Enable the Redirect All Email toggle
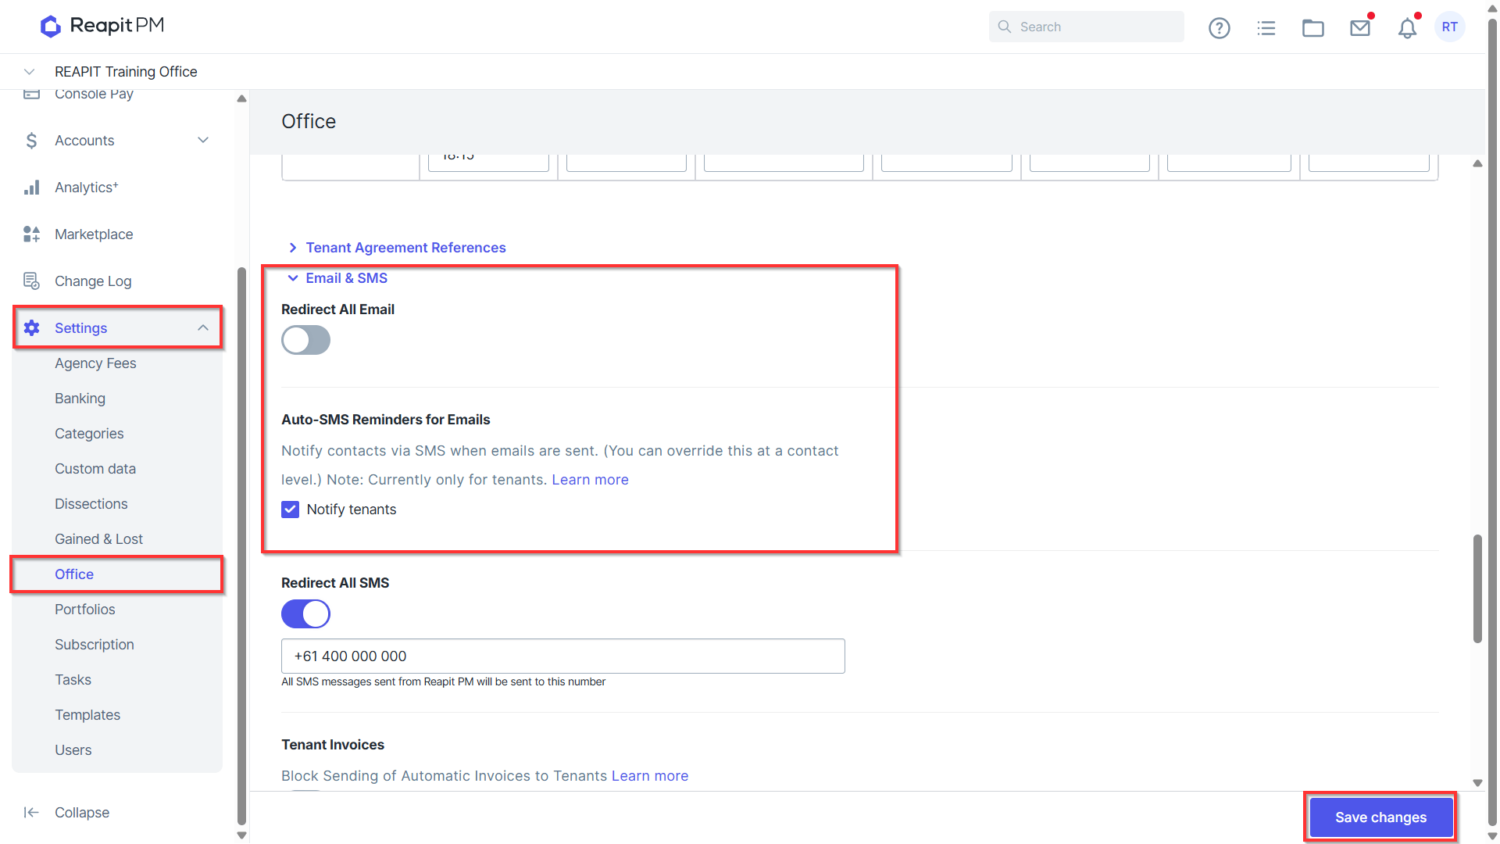Screen dimensions: 1500x844 click(x=305, y=340)
